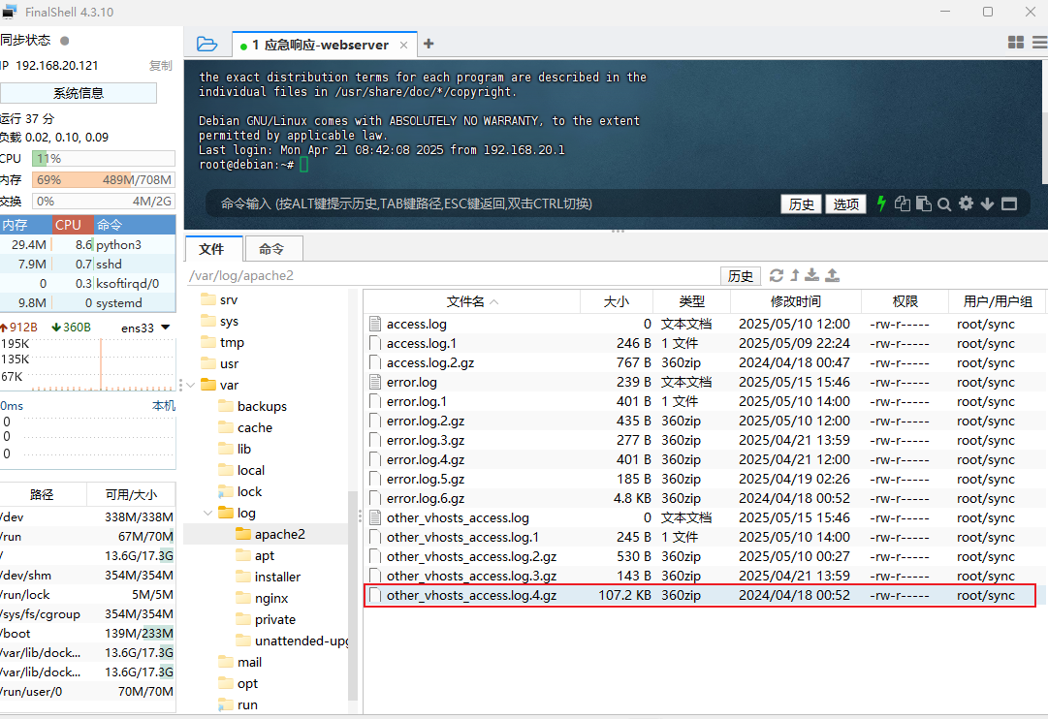Open the hamburger menu icon at top right
This screenshot has height=719, width=1048.
(1040, 42)
